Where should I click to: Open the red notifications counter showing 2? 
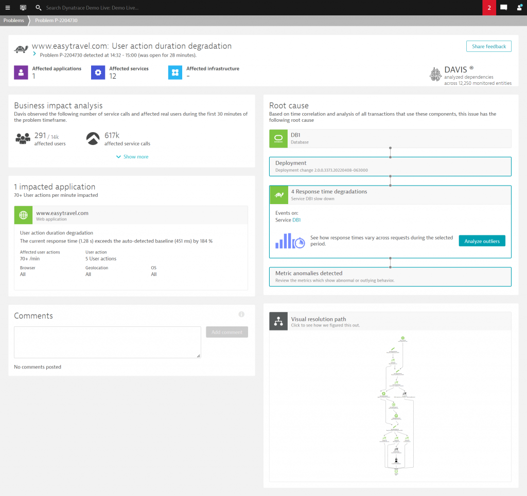point(488,7)
